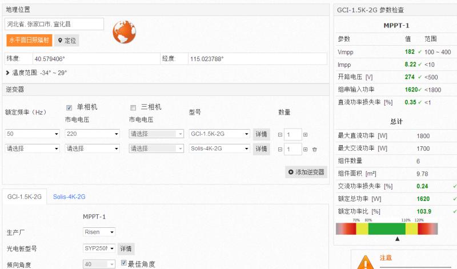Open the 50 Hz rated frequency dropdown
The width and height of the screenshot is (457, 269).
(x=33, y=134)
